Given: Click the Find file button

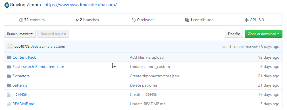Looking at the screenshot, I should point(234,34).
